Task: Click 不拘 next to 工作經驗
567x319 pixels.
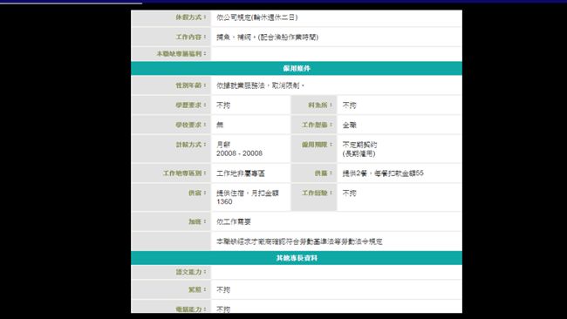Action: 349,193
